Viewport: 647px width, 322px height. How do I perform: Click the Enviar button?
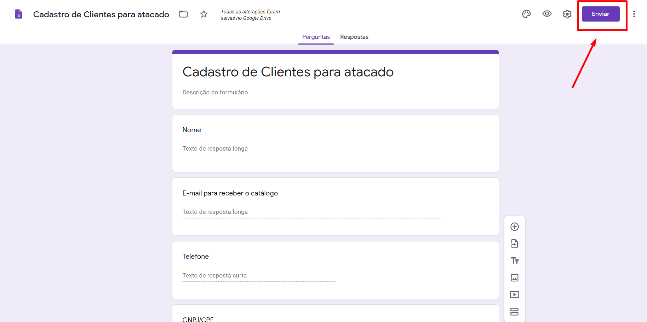click(601, 14)
